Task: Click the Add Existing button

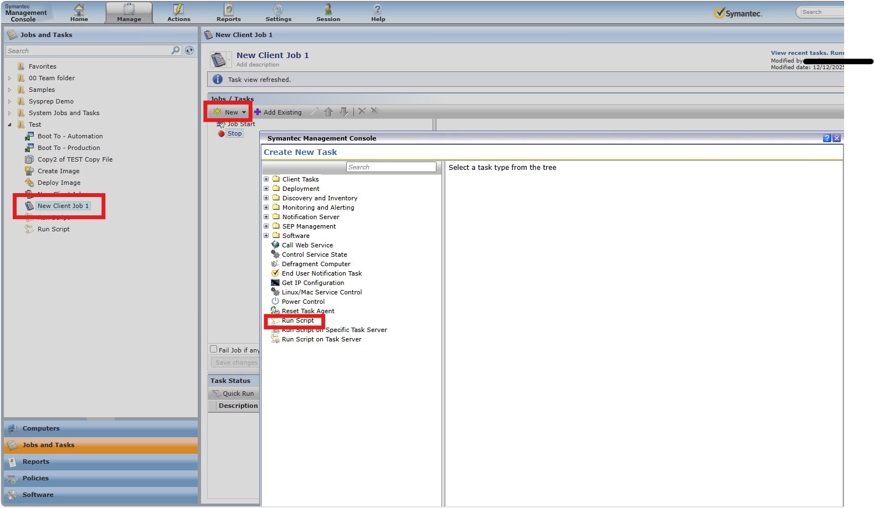Action: (x=278, y=112)
